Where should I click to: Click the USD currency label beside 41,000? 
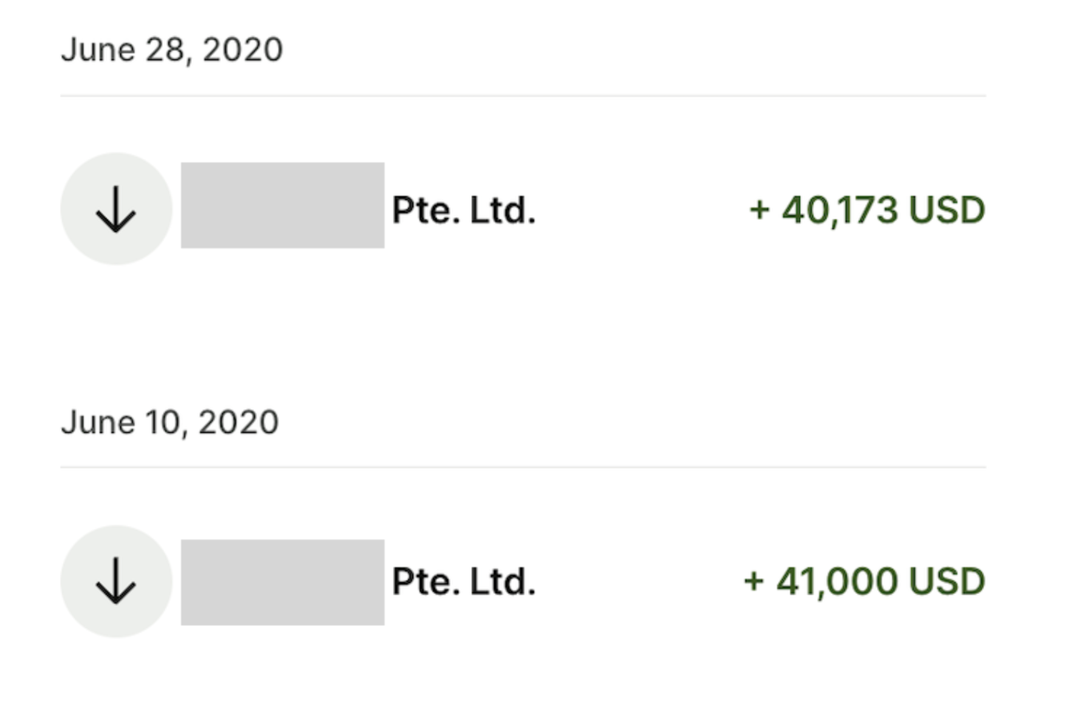(x=947, y=581)
